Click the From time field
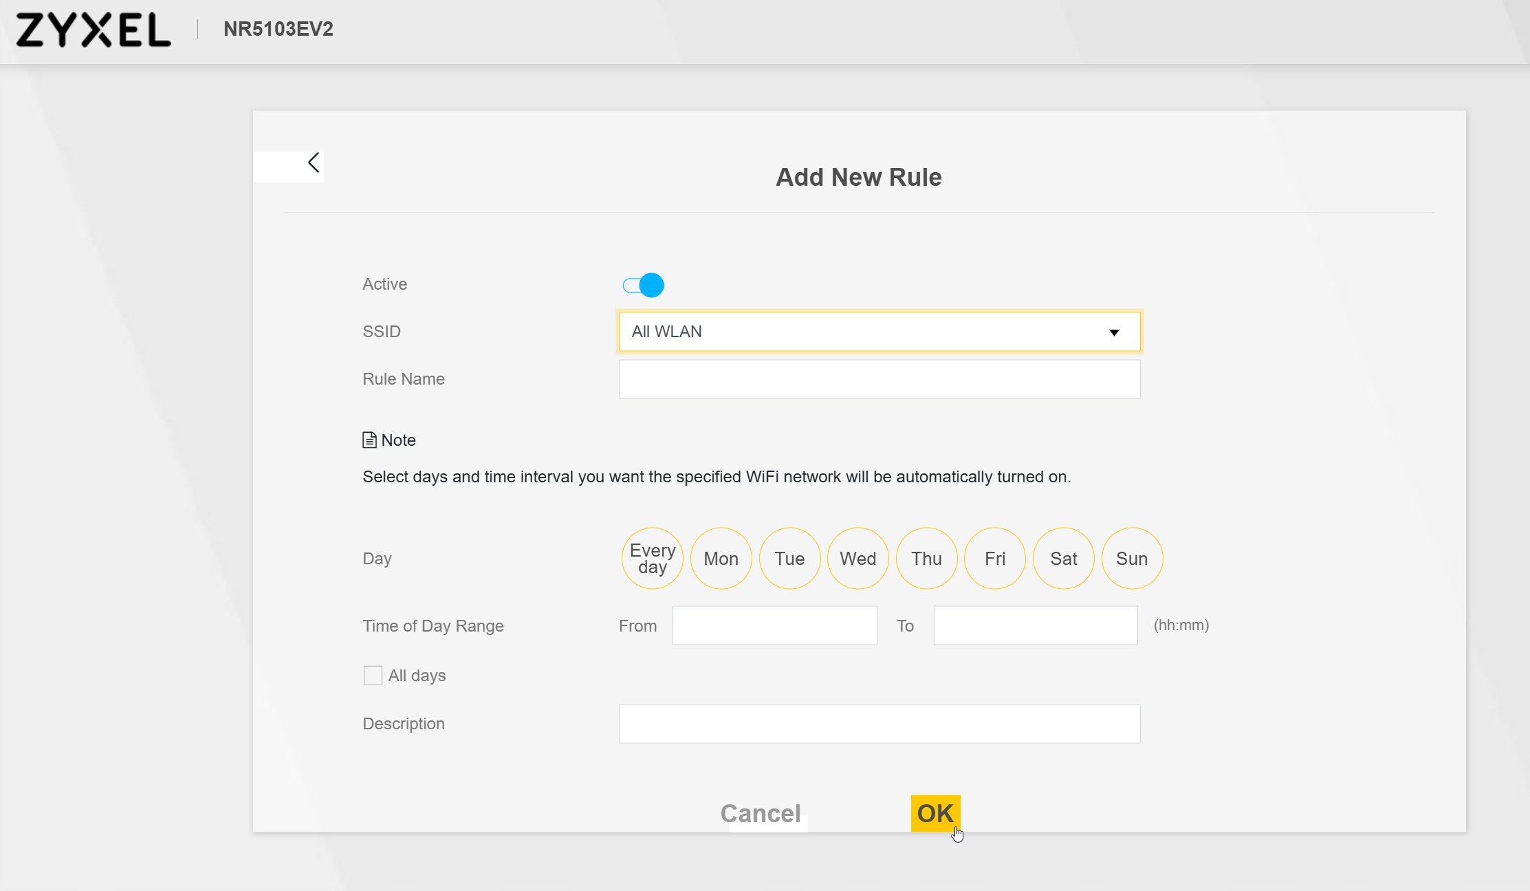1530x891 pixels. click(774, 625)
